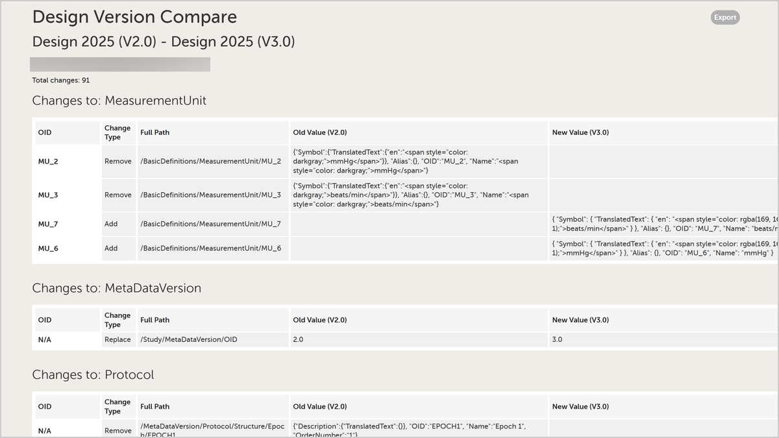Click the Remove change type for MU_2
779x438 pixels.
click(x=119, y=162)
